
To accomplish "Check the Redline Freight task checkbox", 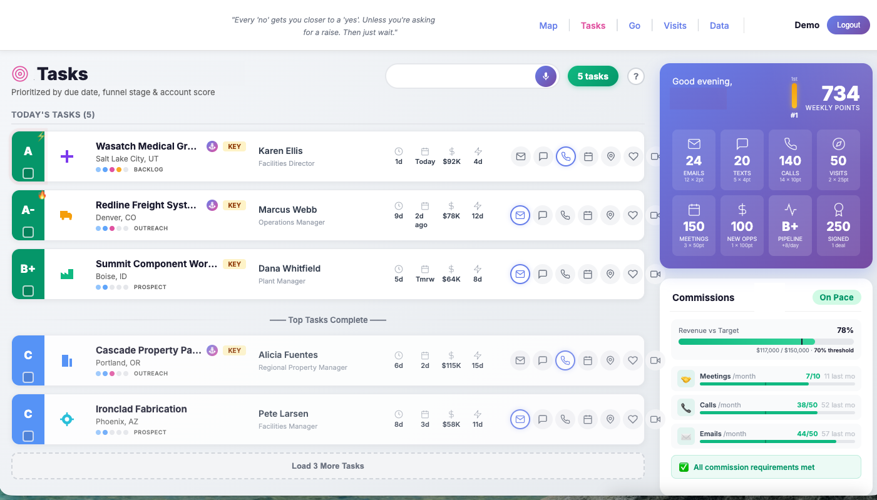I will pyautogui.click(x=28, y=232).
